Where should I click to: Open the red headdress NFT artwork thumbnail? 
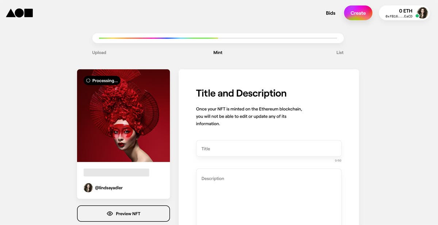click(123, 116)
